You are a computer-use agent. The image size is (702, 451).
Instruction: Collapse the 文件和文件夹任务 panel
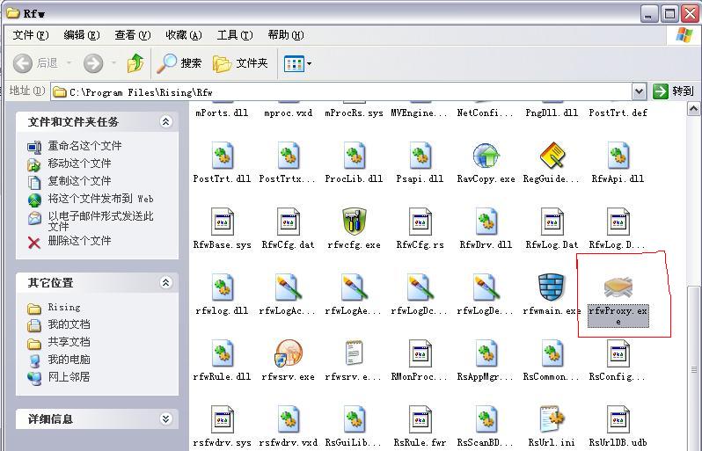(x=165, y=121)
